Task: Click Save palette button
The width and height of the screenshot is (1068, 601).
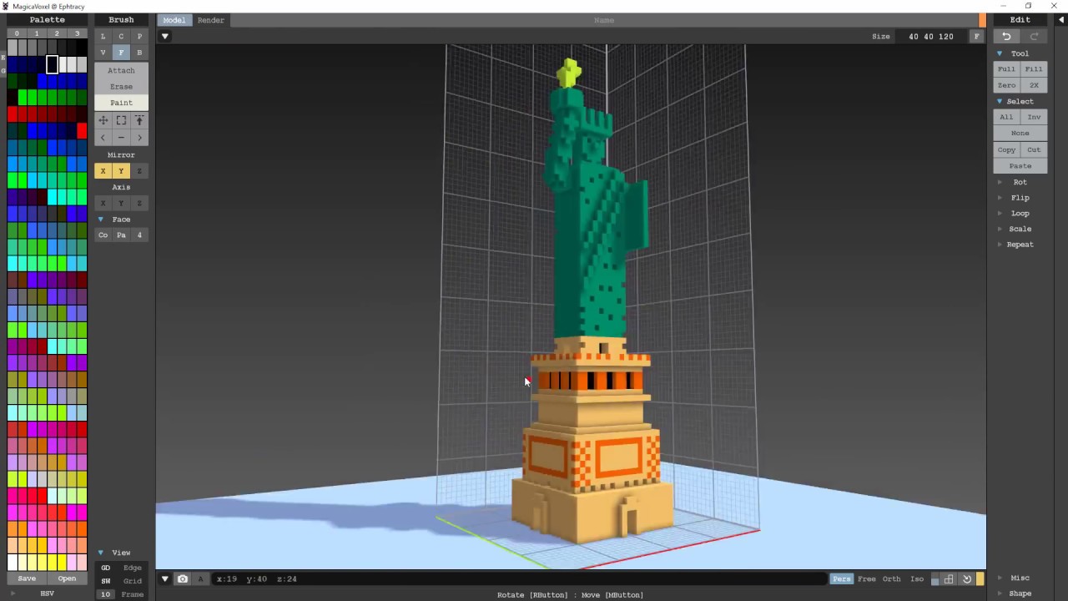Action: point(27,578)
